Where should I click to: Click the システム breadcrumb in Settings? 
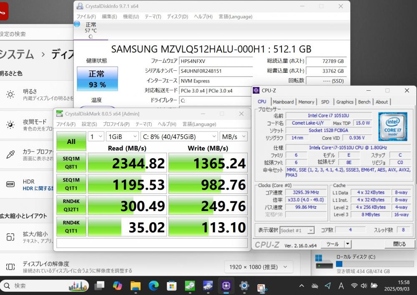[x=17, y=55]
